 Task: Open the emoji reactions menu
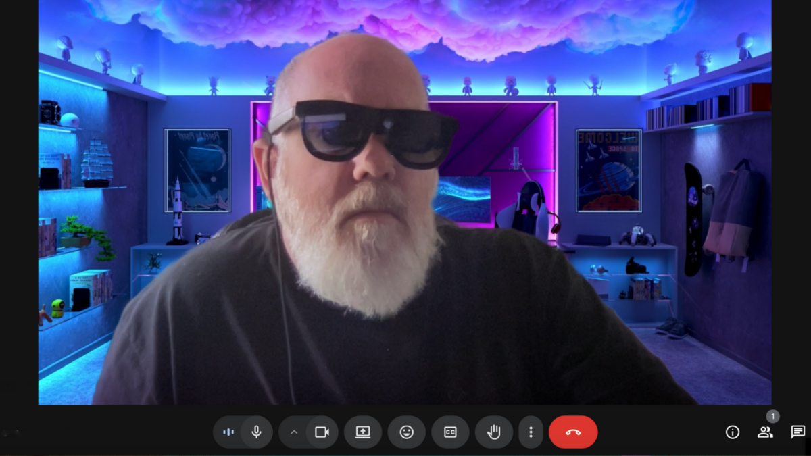click(406, 432)
